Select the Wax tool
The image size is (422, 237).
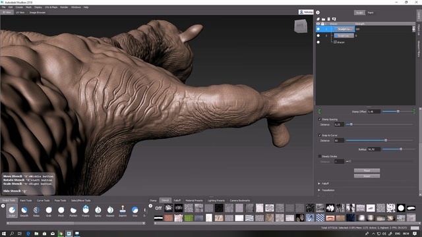pos(135,211)
